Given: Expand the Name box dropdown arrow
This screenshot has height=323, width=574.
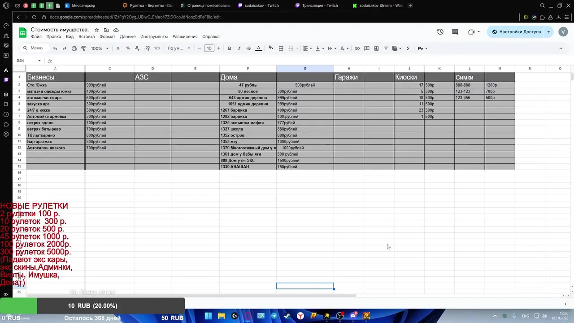Looking at the screenshot, I should click(39, 61).
